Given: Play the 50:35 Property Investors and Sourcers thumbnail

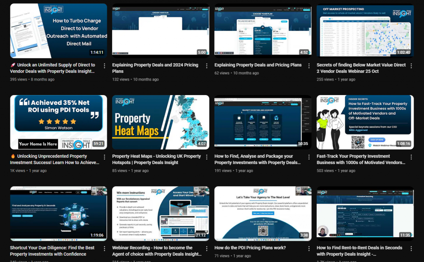Looking at the screenshot, I should pos(263,122).
